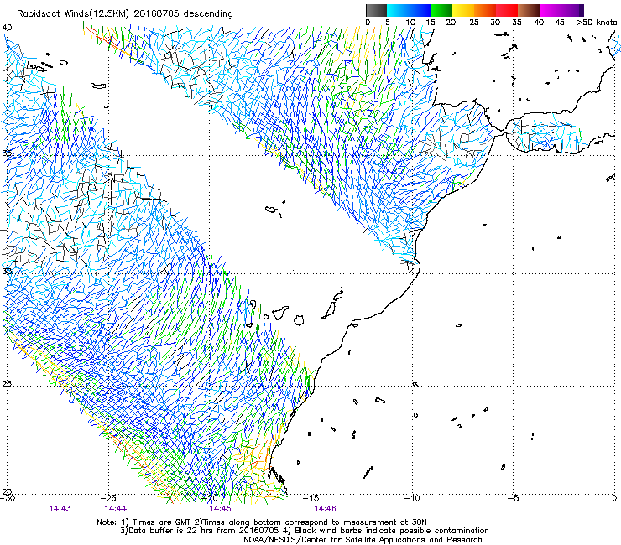
Task: Click the longitude axis label '-15'
Action: point(310,497)
